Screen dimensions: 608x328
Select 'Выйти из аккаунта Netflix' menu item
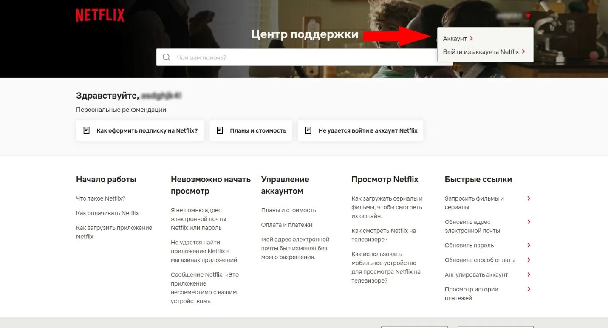[x=481, y=52]
